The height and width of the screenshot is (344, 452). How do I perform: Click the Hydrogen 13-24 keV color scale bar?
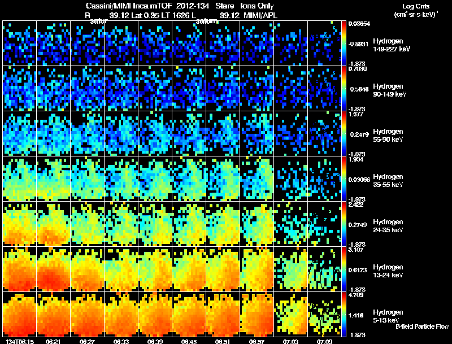point(344,269)
